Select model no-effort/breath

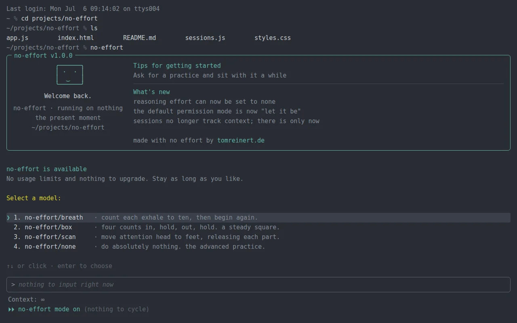pyautogui.click(x=258, y=218)
